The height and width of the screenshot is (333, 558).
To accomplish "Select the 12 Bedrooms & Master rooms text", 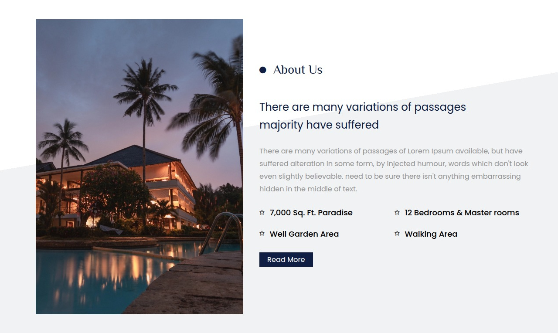I will 462,213.
